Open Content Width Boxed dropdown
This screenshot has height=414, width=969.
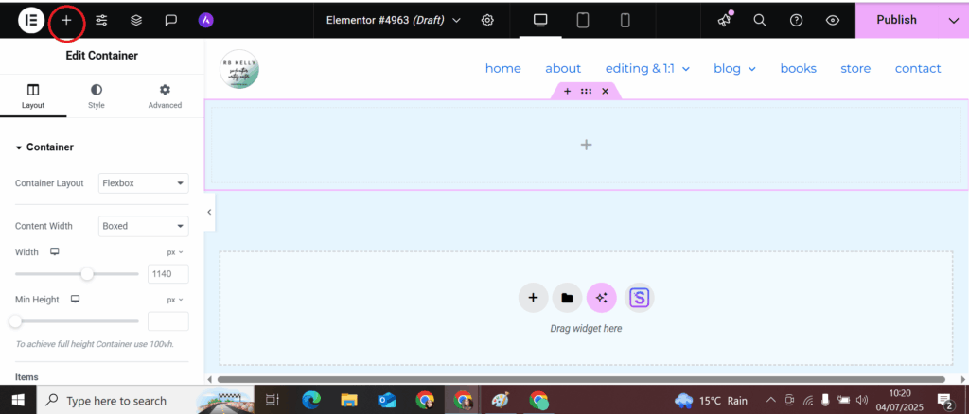[144, 226]
